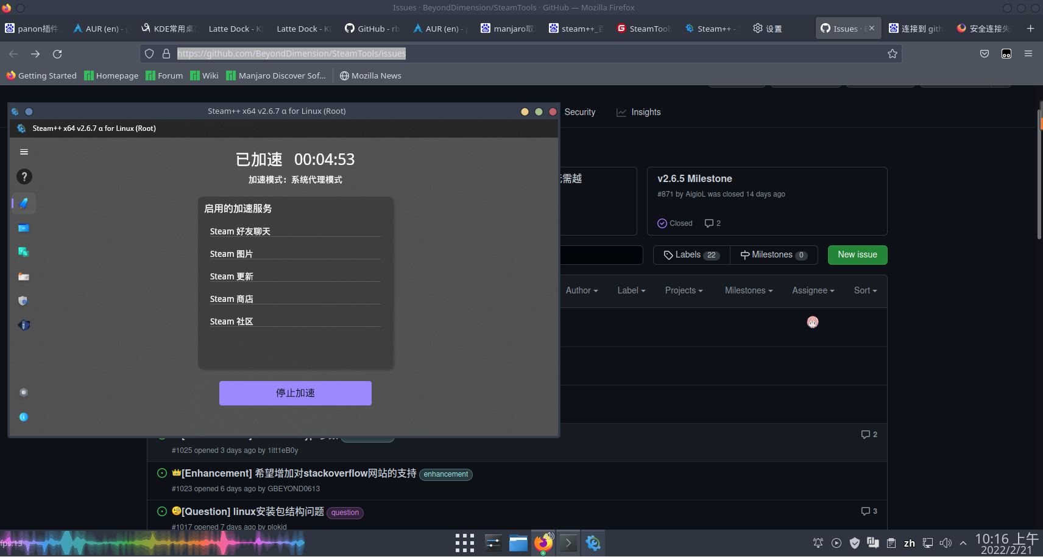Click the Steam++ title bar pin button

click(x=29, y=111)
